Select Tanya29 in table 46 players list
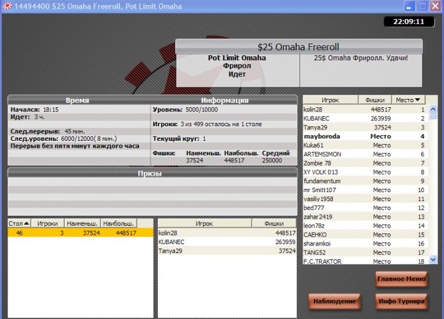 pos(227,251)
